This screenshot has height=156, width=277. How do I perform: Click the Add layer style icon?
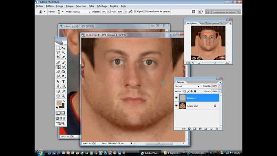click(x=189, y=129)
